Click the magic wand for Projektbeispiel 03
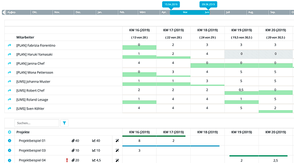This screenshot has height=163, width=294. coord(118,150)
